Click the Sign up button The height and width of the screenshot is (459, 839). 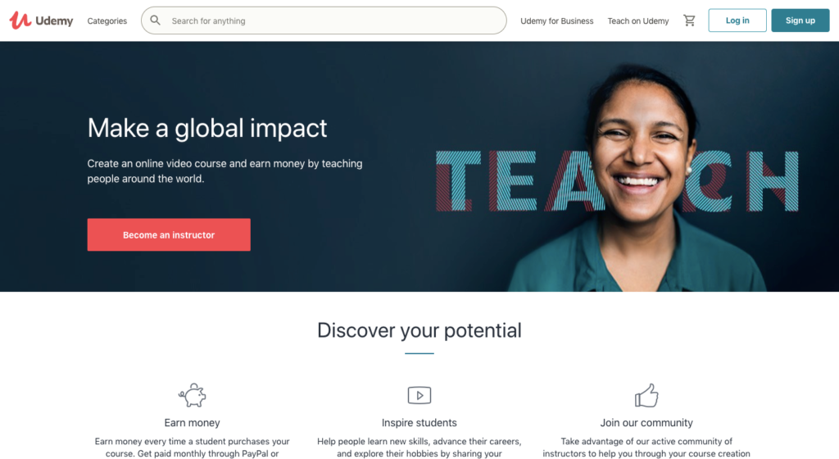click(x=800, y=20)
